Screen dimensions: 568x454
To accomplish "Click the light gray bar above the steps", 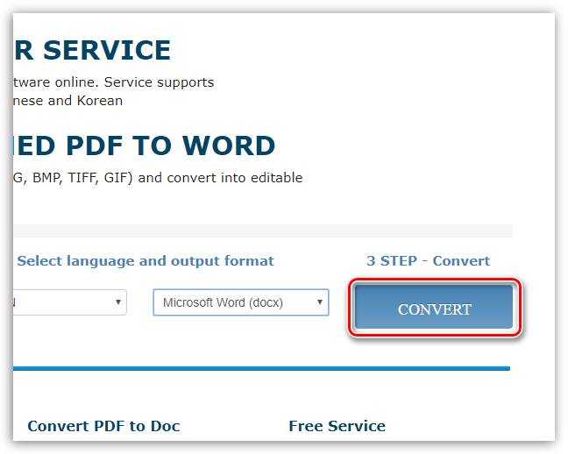I will coord(261,231).
